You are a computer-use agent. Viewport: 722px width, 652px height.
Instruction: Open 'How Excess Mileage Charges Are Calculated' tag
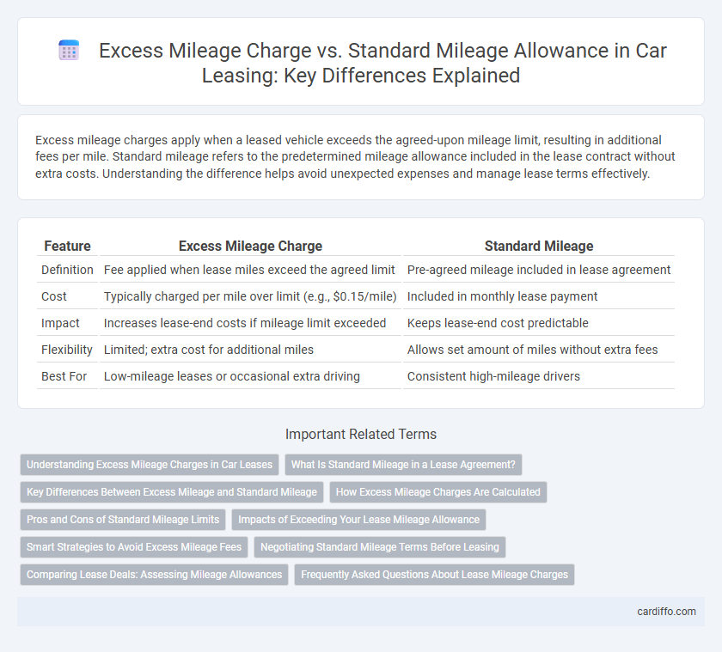click(x=437, y=492)
